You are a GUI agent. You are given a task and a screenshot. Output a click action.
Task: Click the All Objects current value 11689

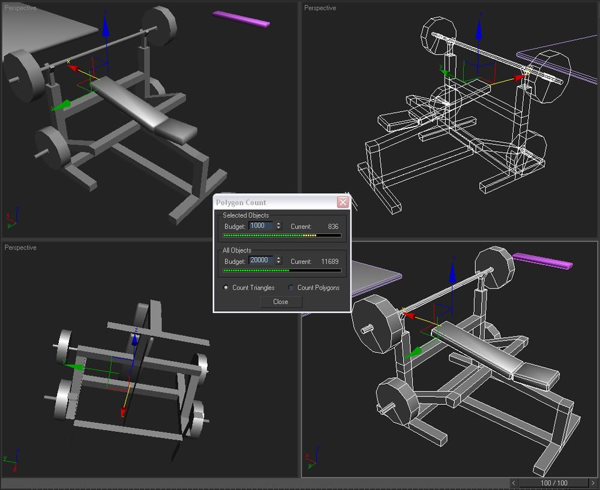click(330, 261)
